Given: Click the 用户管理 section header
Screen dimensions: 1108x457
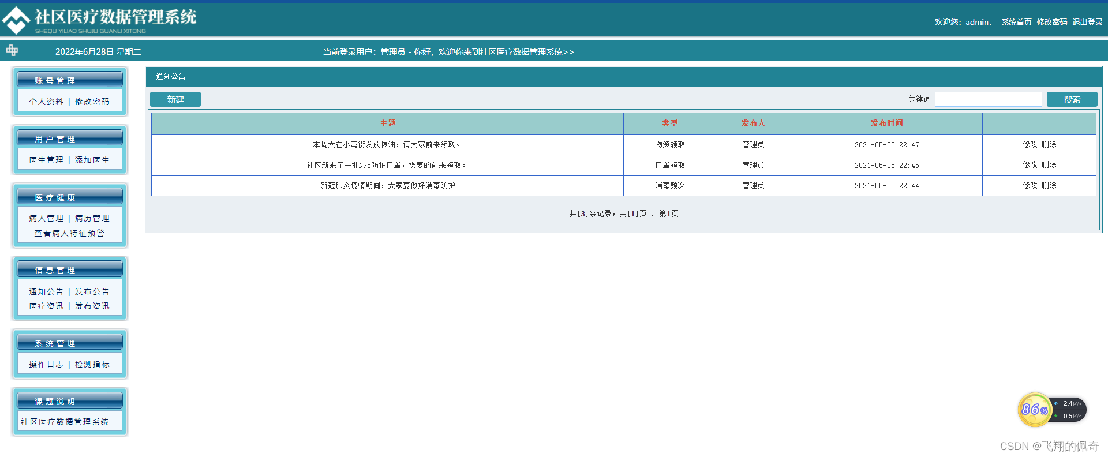Looking at the screenshot, I should click(69, 138).
